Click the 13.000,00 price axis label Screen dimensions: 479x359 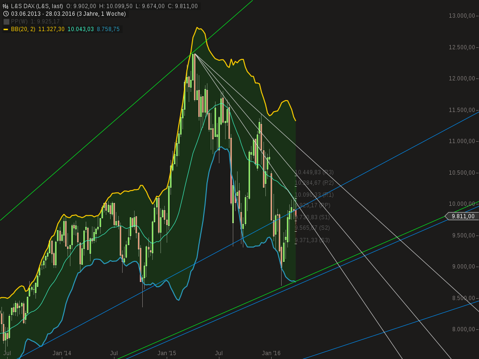tap(462, 16)
